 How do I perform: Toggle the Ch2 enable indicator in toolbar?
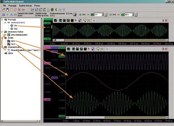[x=111, y=15]
